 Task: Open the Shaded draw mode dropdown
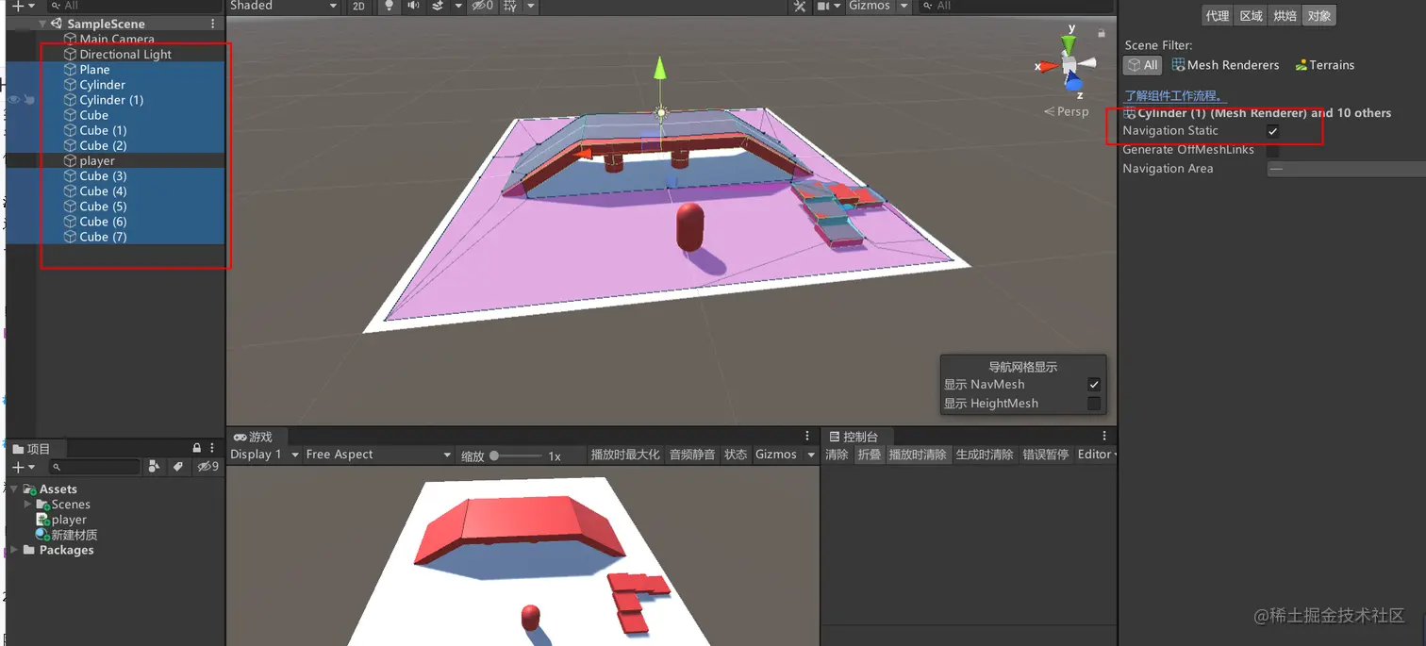point(284,7)
